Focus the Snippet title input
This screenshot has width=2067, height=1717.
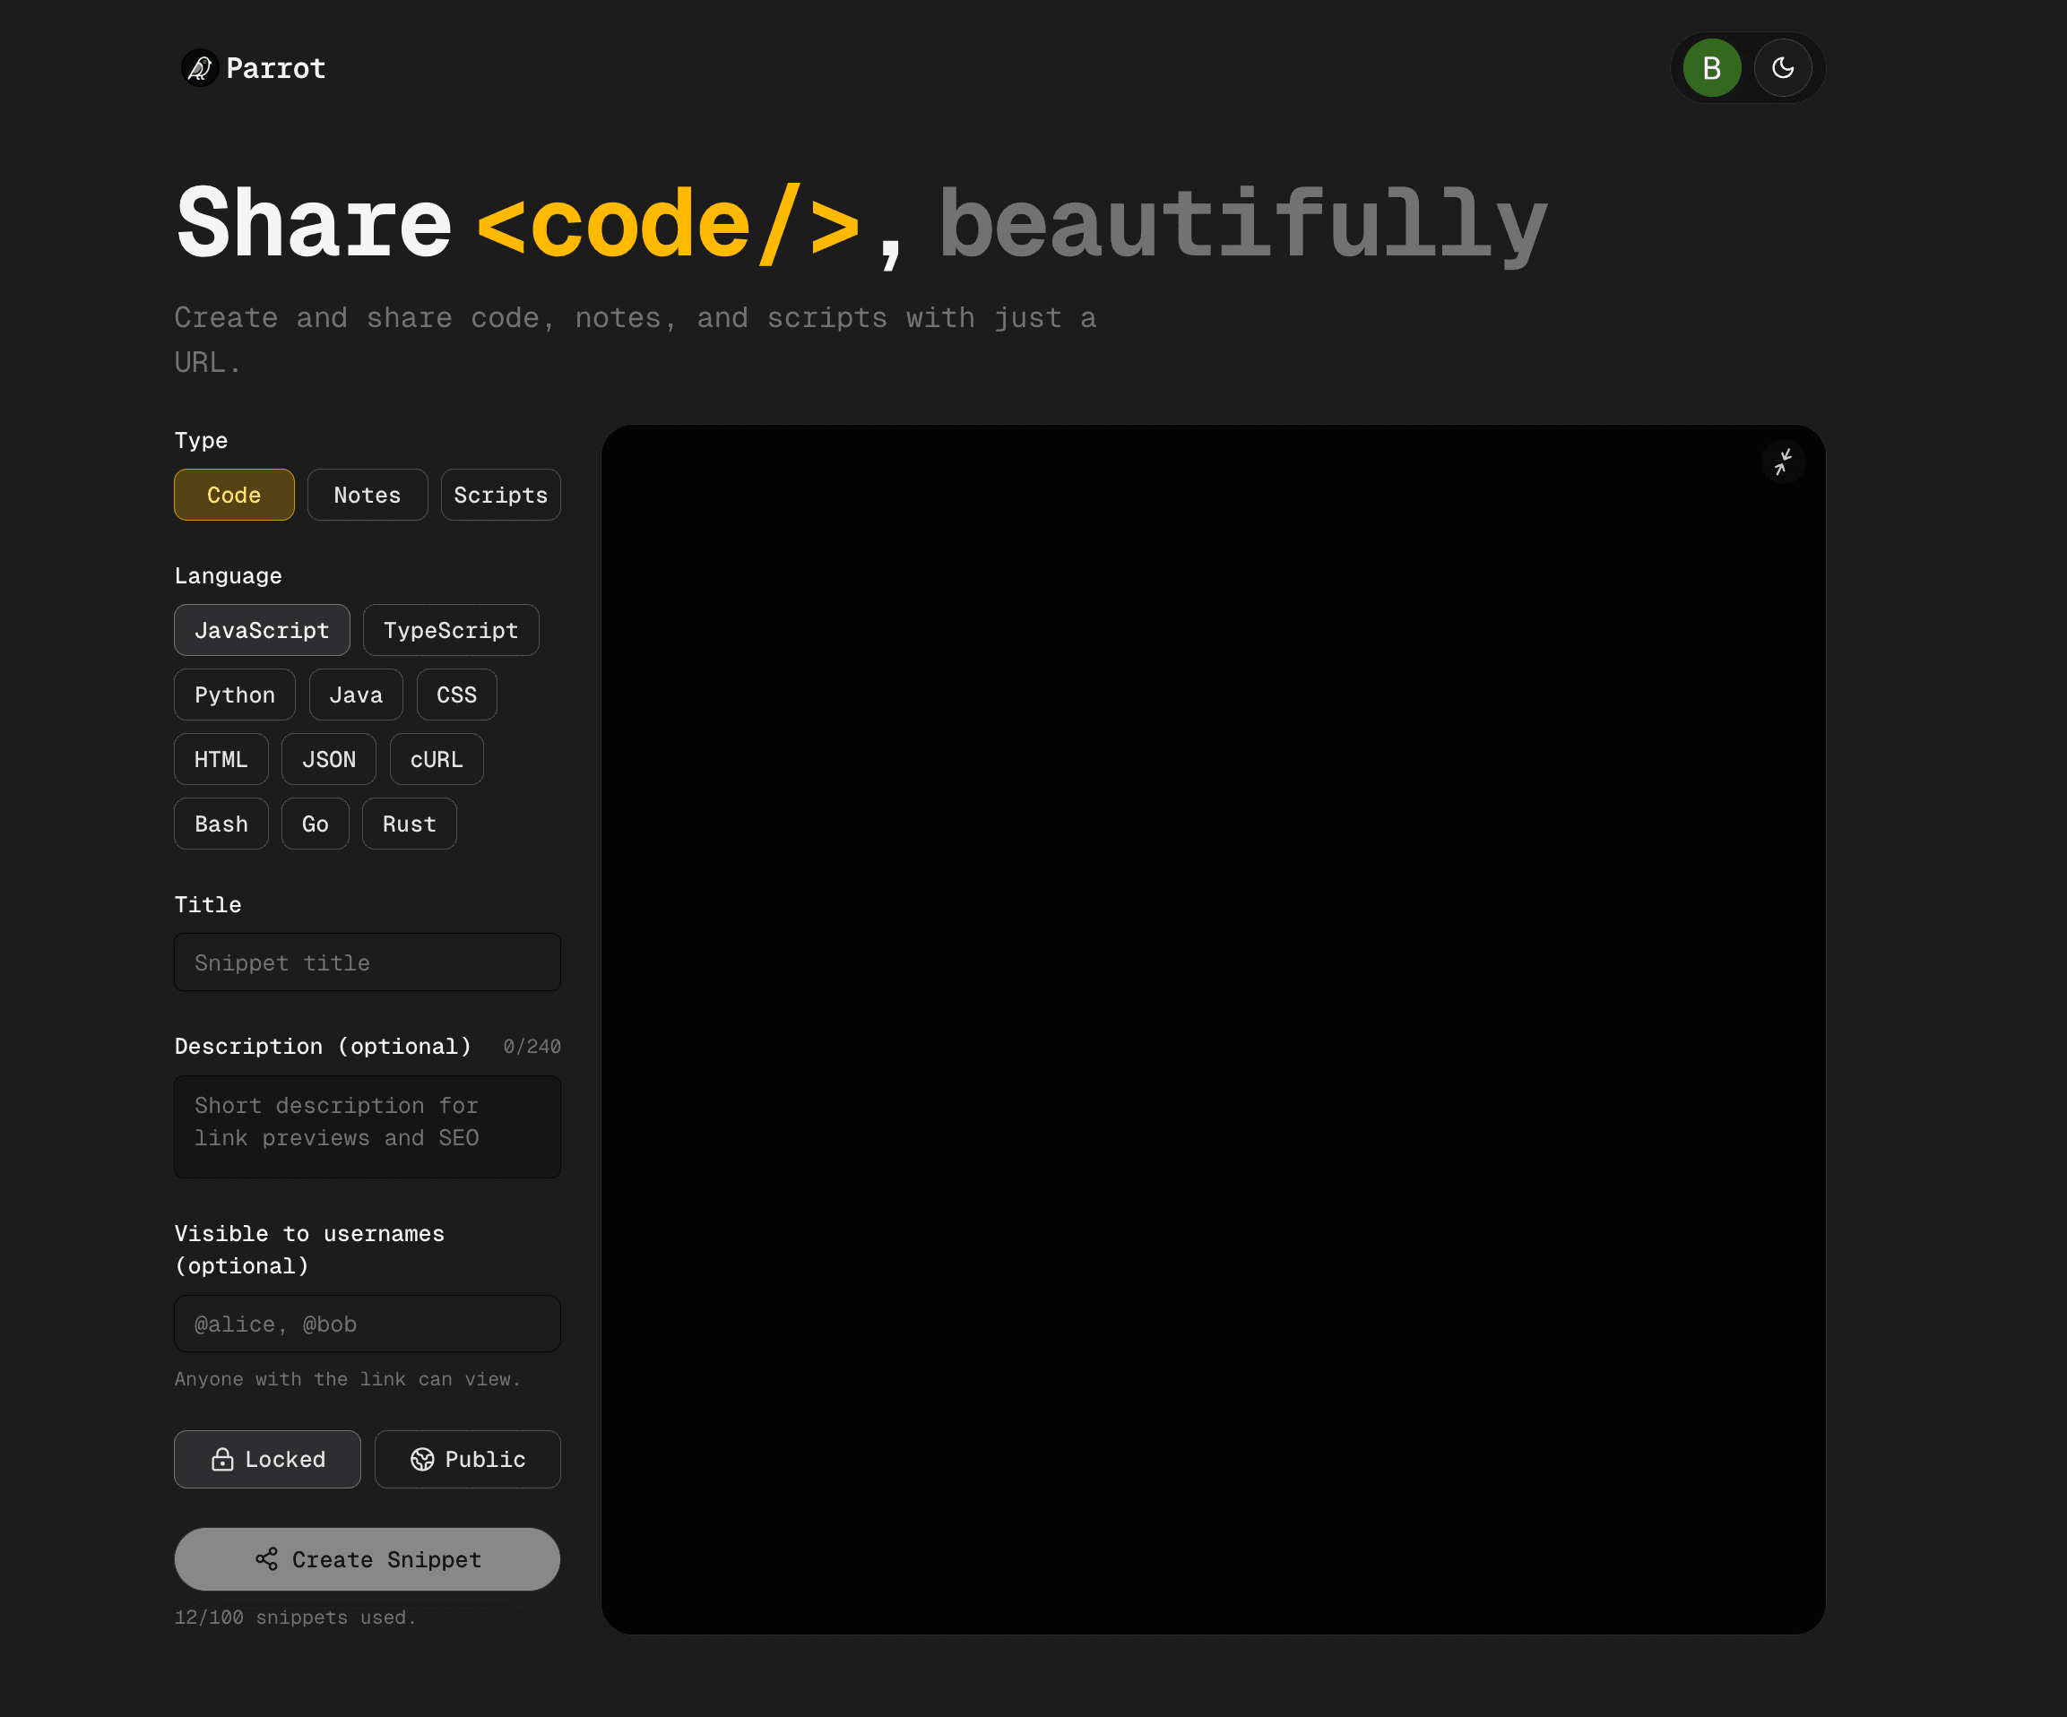coord(368,962)
